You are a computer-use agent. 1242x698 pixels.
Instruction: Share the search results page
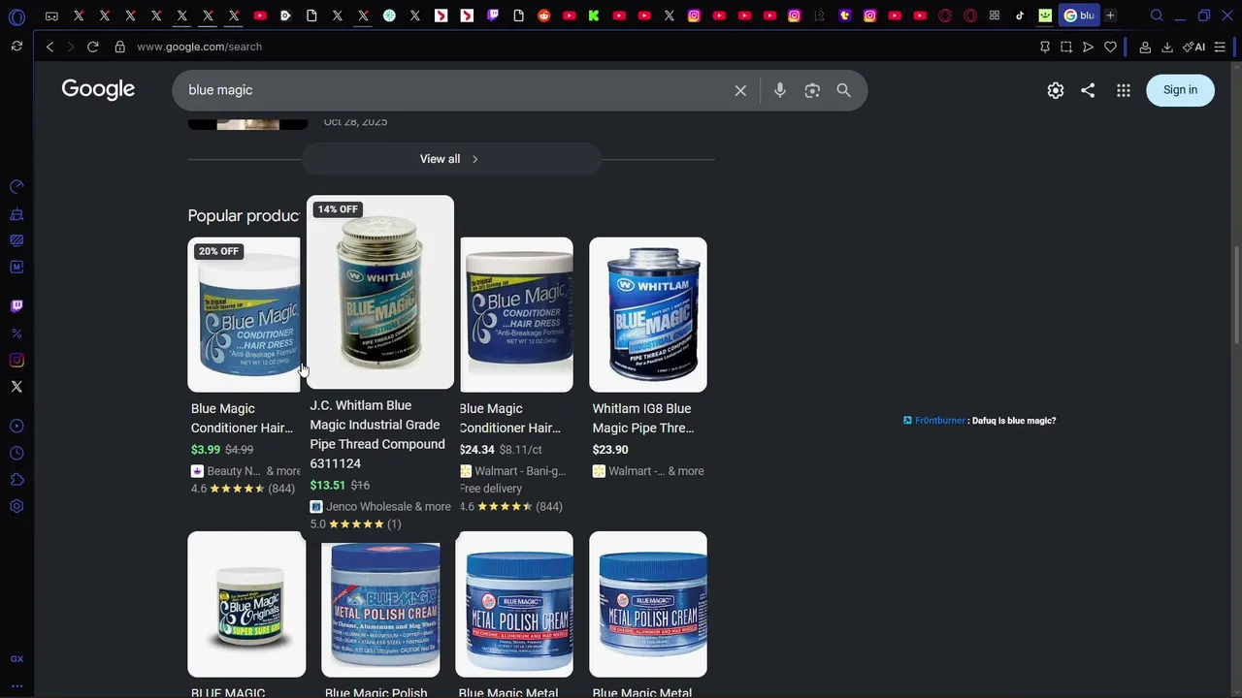(1088, 90)
